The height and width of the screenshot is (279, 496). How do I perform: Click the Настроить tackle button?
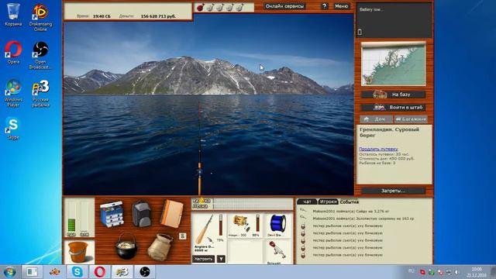pos(203,259)
